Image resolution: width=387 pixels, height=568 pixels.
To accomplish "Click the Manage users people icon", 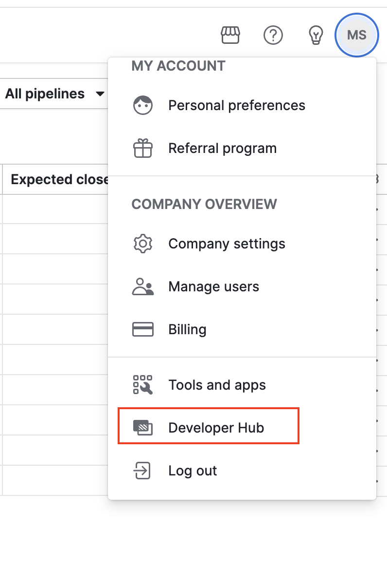I will [x=143, y=286].
